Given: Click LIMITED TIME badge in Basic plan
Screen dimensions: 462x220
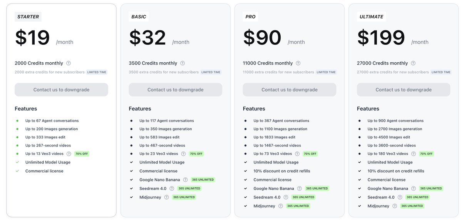Looking at the screenshot, I should point(211,72).
